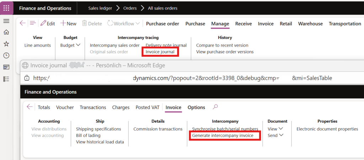The width and height of the screenshot is (364, 160).
Task: Open Recent clock icon in sidebar
Action: tap(6, 55)
